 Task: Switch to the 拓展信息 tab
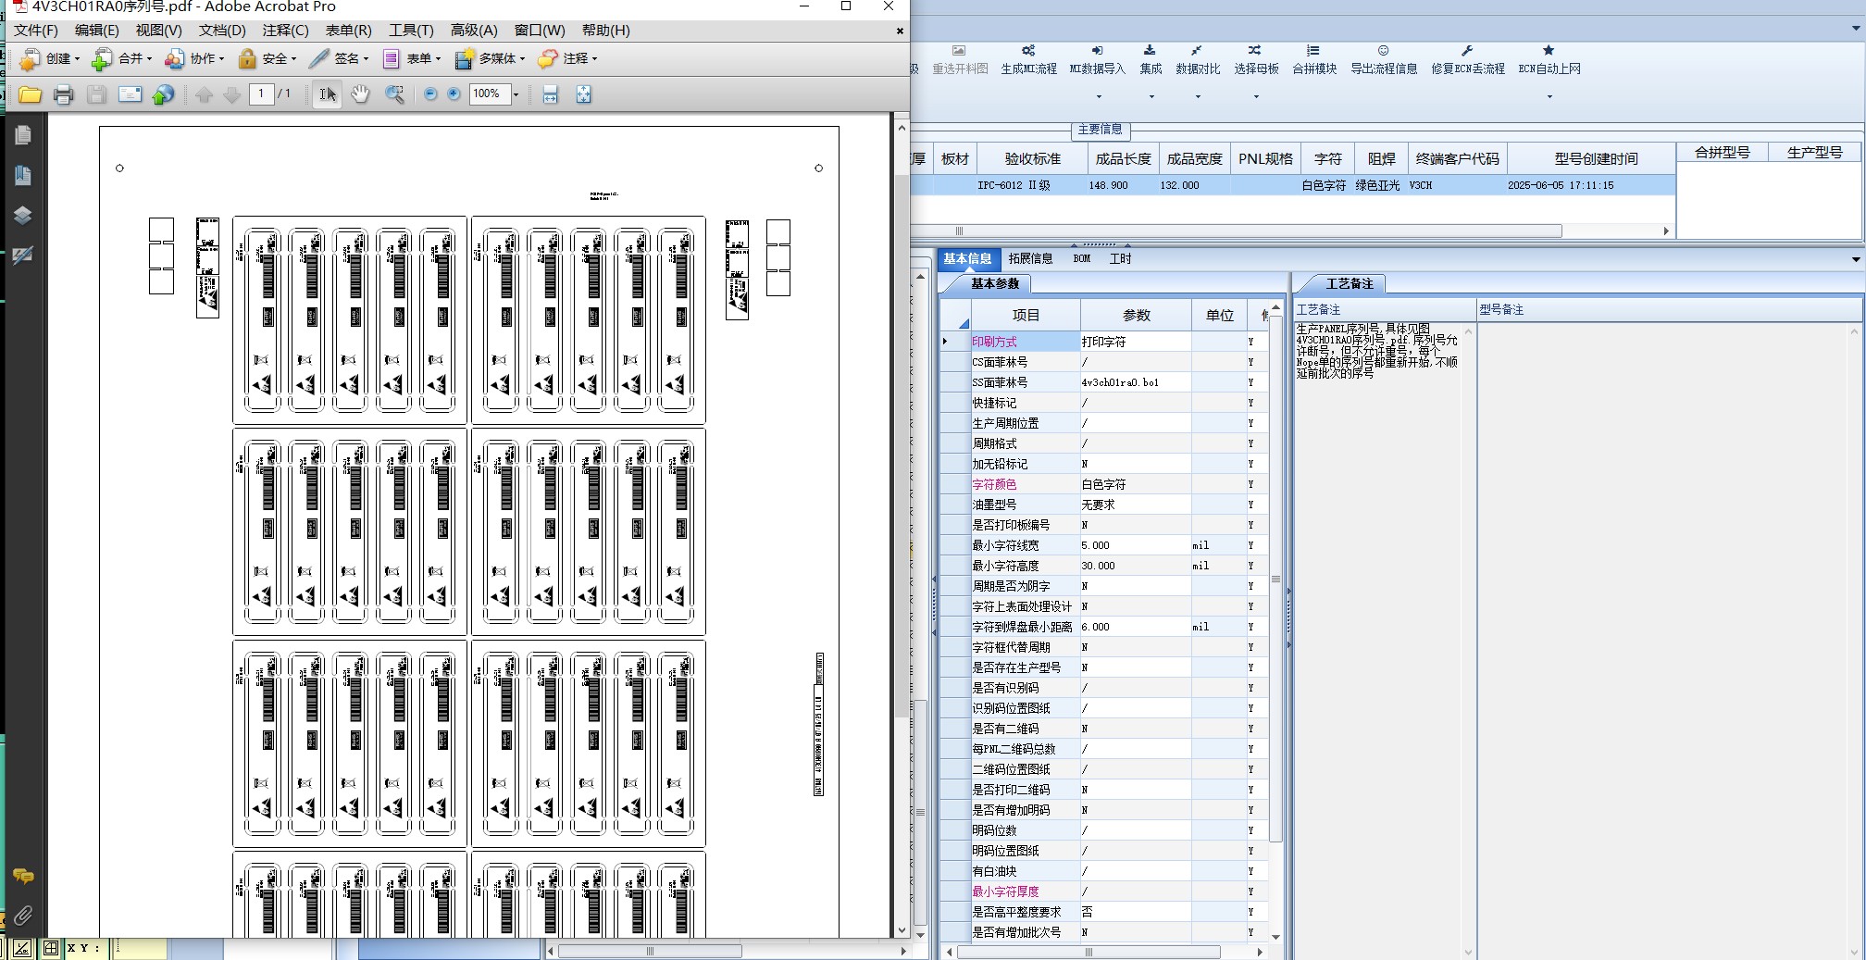coord(1030,259)
